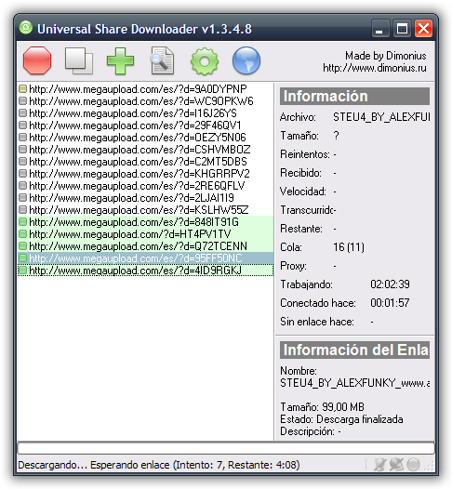Image resolution: width=452 pixels, height=489 pixels.
Task: Click the blue globe icon
Action: point(246,60)
